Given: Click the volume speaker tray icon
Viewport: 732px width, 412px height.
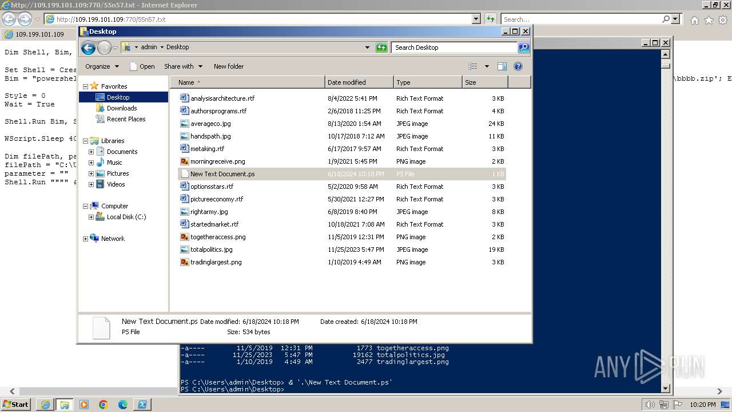Looking at the screenshot, I should pos(650,405).
